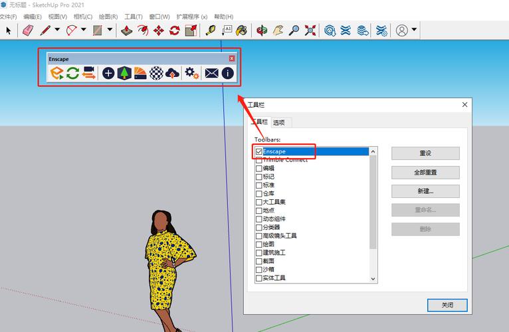Switch to the 选项 tab
509x332 pixels.
coord(279,122)
